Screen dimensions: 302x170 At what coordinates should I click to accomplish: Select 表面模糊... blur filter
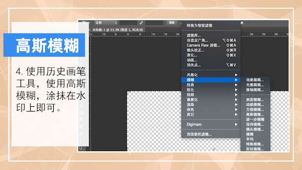[255, 100]
